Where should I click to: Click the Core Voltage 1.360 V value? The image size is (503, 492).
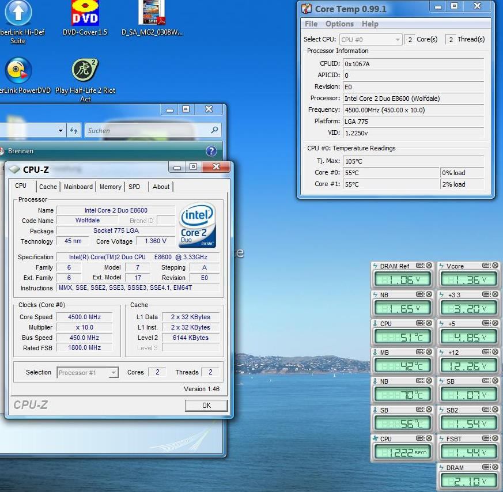pyautogui.click(x=156, y=241)
